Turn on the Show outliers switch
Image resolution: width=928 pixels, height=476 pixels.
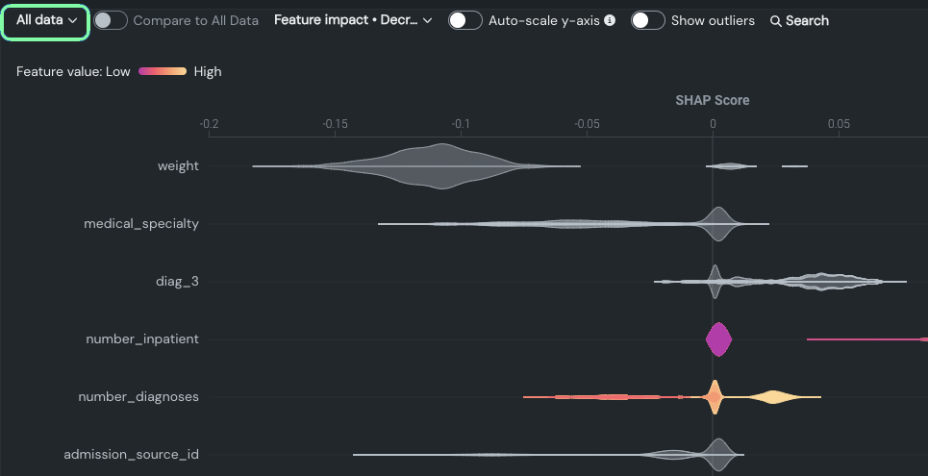coord(648,20)
